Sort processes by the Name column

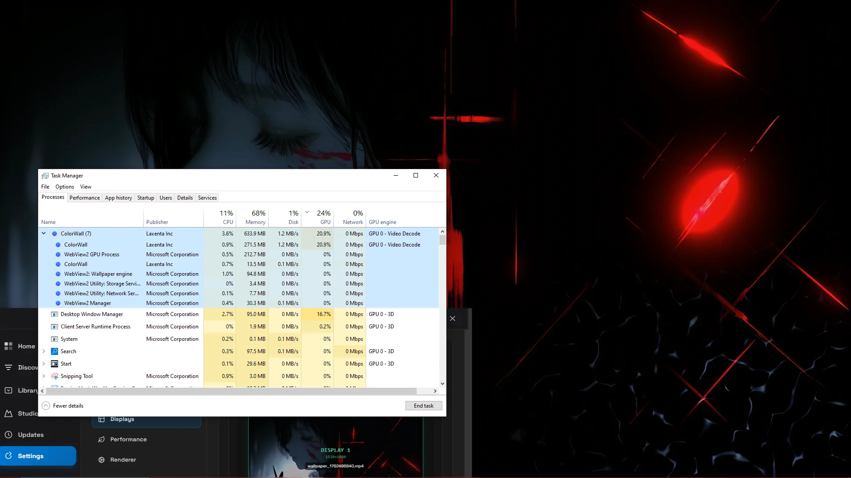click(x=91, y=217)
